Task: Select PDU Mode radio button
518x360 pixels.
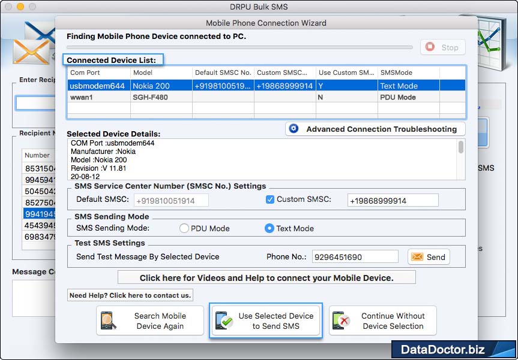Action: 184,228
